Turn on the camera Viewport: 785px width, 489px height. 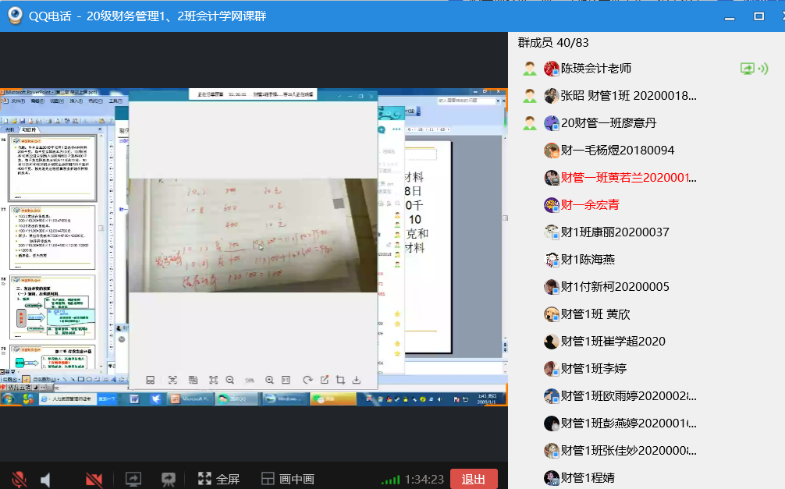(94, 479)
